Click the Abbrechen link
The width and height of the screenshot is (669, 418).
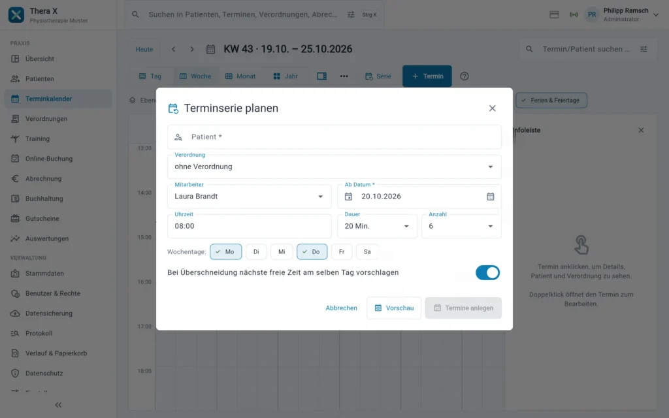(341, 308)
